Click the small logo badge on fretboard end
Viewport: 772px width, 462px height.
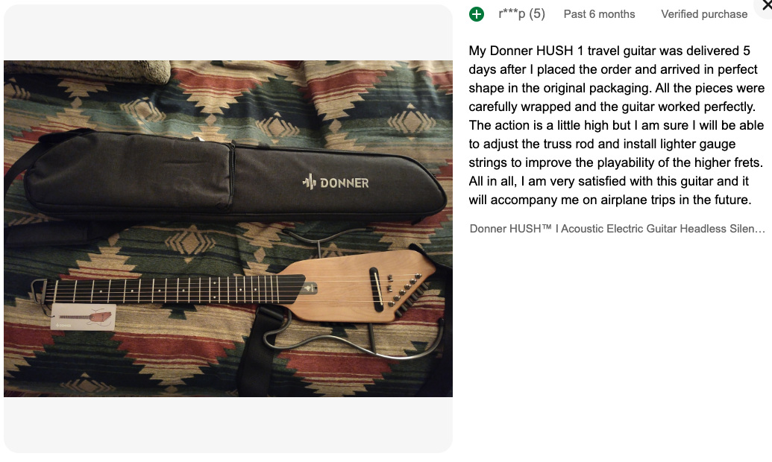310,288
